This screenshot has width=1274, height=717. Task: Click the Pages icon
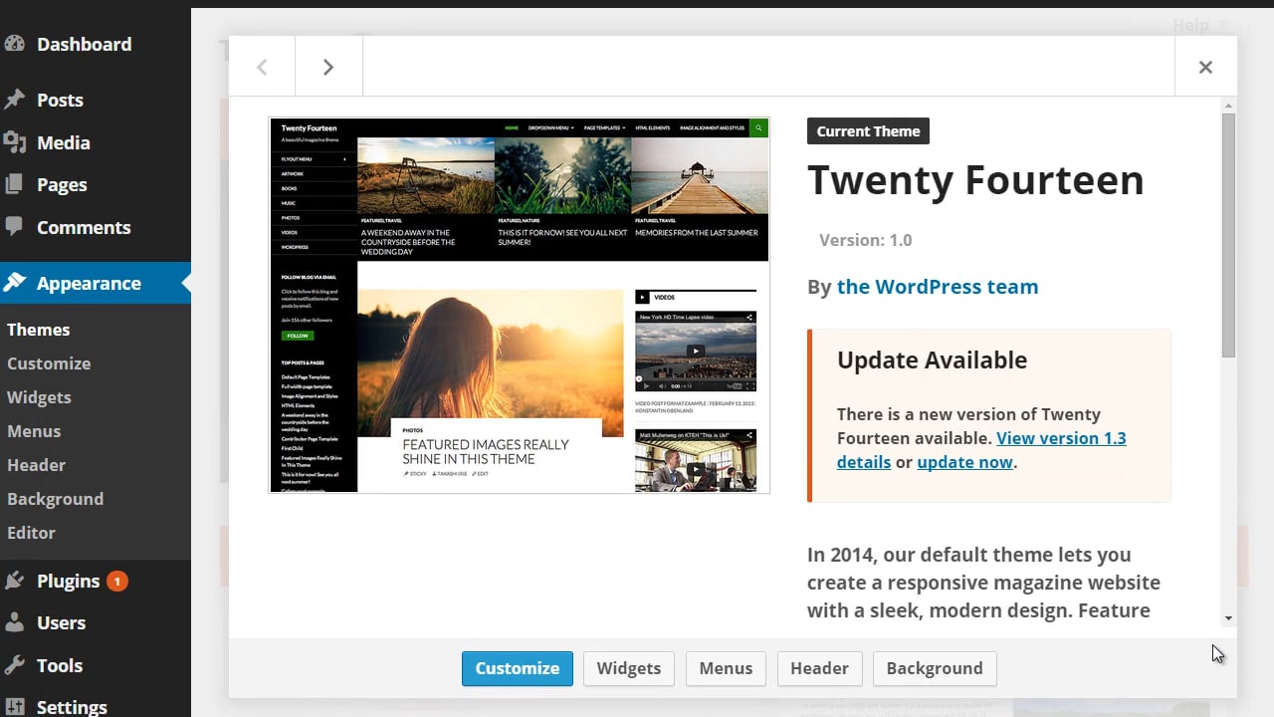(x=14, y=184)
